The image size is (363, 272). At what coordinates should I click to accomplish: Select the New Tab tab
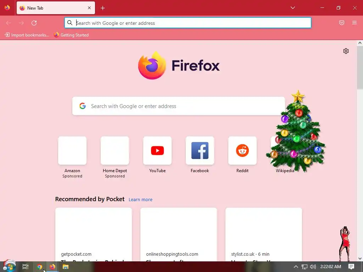pyautogui.click(x=56, y=8)
